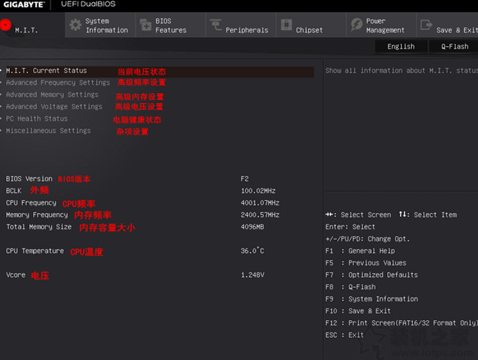
Task: Click the Chipset tab icon
Action: (x=286, y=25)
